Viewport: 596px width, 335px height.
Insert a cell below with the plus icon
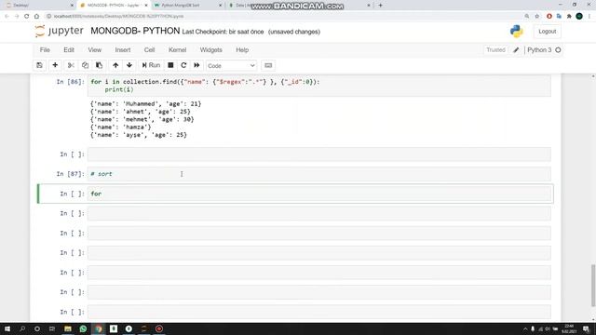pos(55,65)
